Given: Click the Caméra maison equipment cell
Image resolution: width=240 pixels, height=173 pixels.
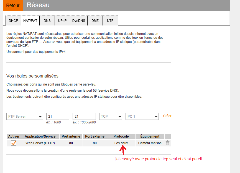Looking at the screenshot, I should 150,143.
